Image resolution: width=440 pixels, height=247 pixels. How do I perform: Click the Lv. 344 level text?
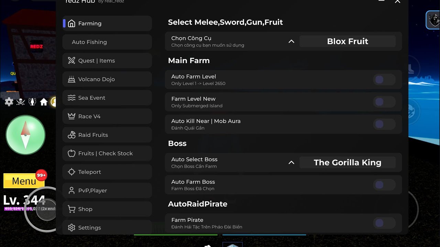(x=24, y=200)
